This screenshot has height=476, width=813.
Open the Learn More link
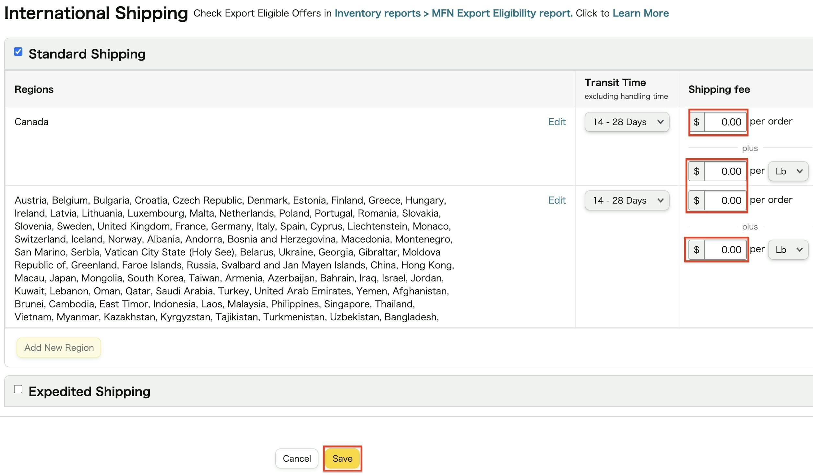pyautogui.click(x=640, y=13)
